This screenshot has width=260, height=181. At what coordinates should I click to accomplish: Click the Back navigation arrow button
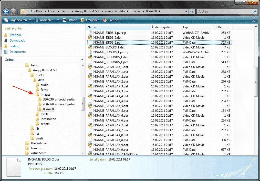point(6,12)
